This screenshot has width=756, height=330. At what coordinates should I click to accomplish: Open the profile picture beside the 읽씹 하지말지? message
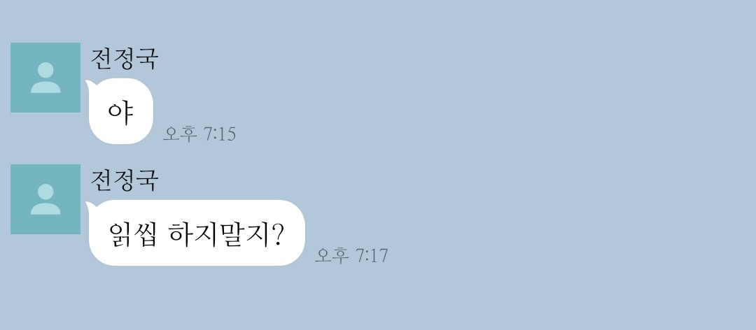[x=45, y=199]
